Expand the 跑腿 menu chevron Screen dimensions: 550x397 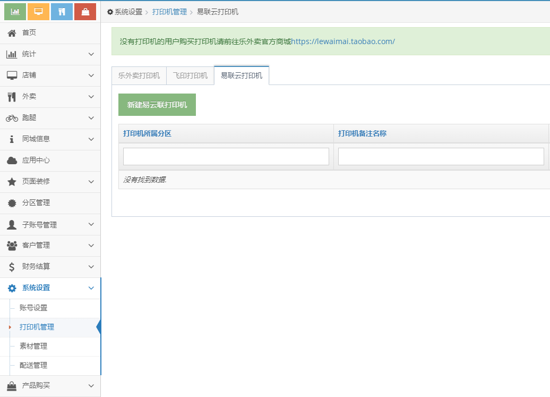91,118
